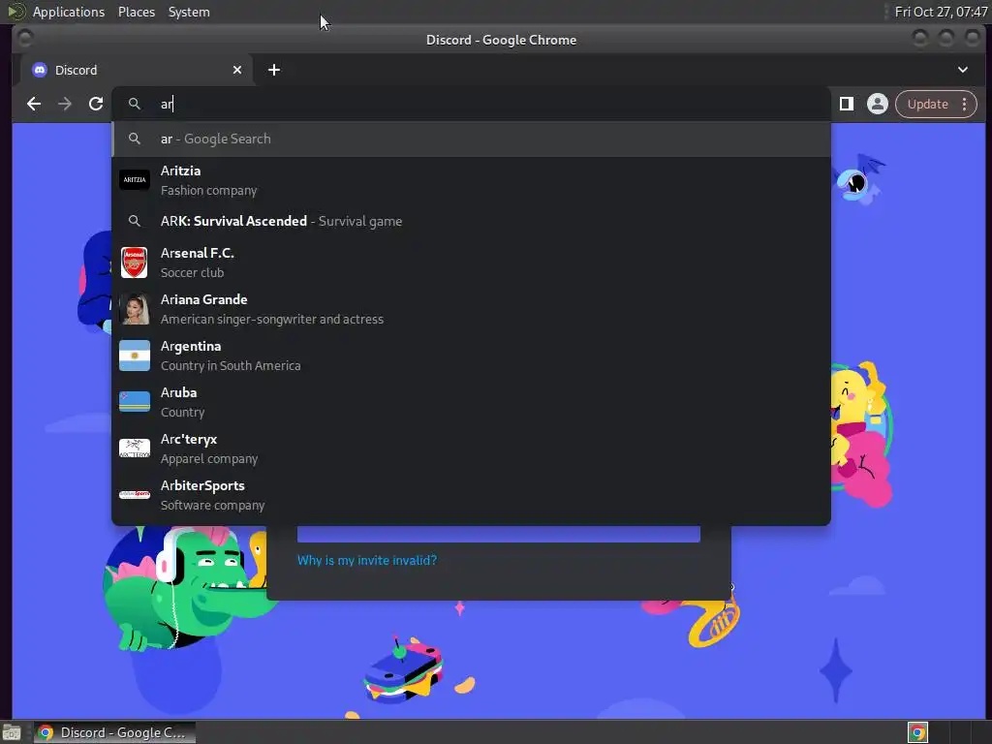Image resolution: width=992 pixels, height=744 pixels.
Task: Open a new tab with the plus icon
Action: pos(274,70)
